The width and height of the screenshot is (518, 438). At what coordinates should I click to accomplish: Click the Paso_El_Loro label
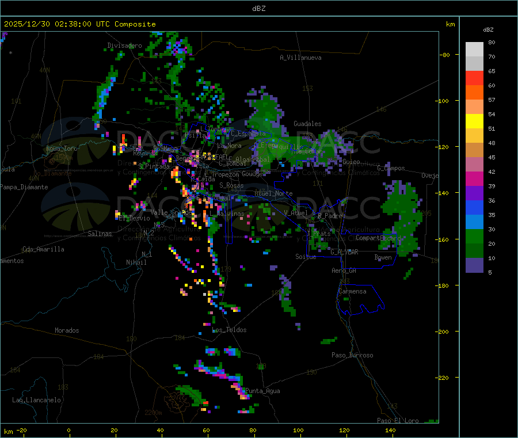point(398,421)
